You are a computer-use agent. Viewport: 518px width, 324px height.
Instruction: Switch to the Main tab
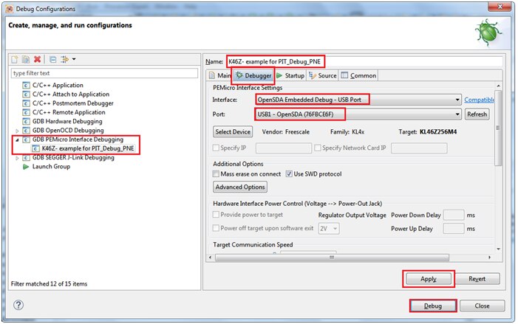point(220,75)
